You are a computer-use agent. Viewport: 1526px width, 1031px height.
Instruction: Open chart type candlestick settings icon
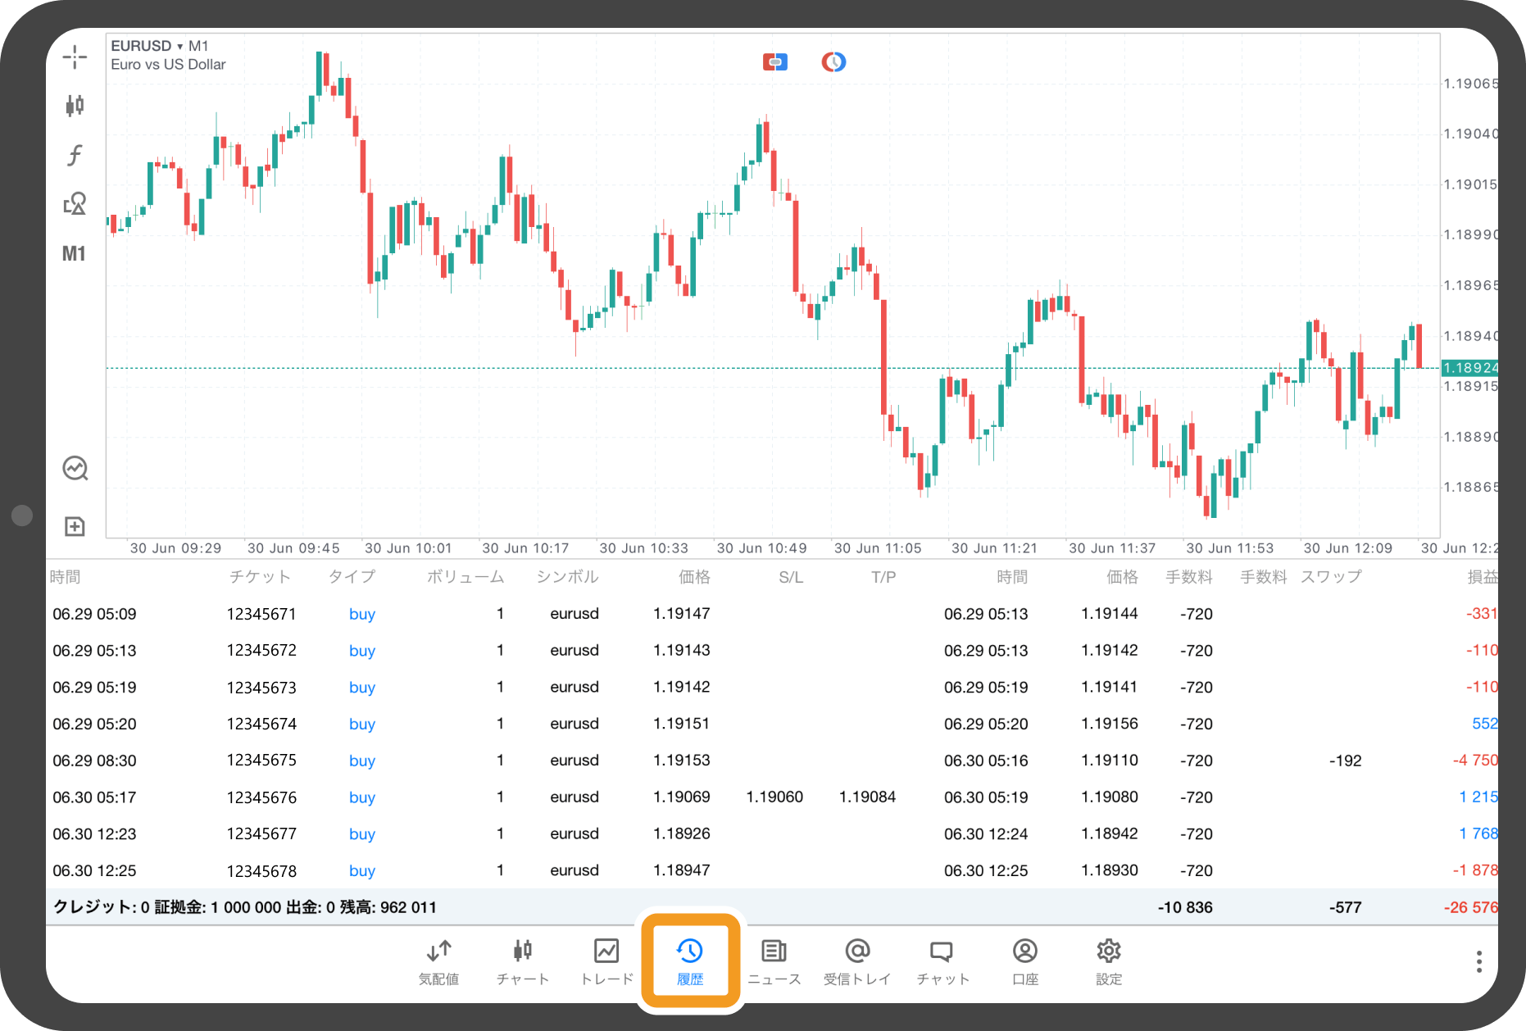75,105
